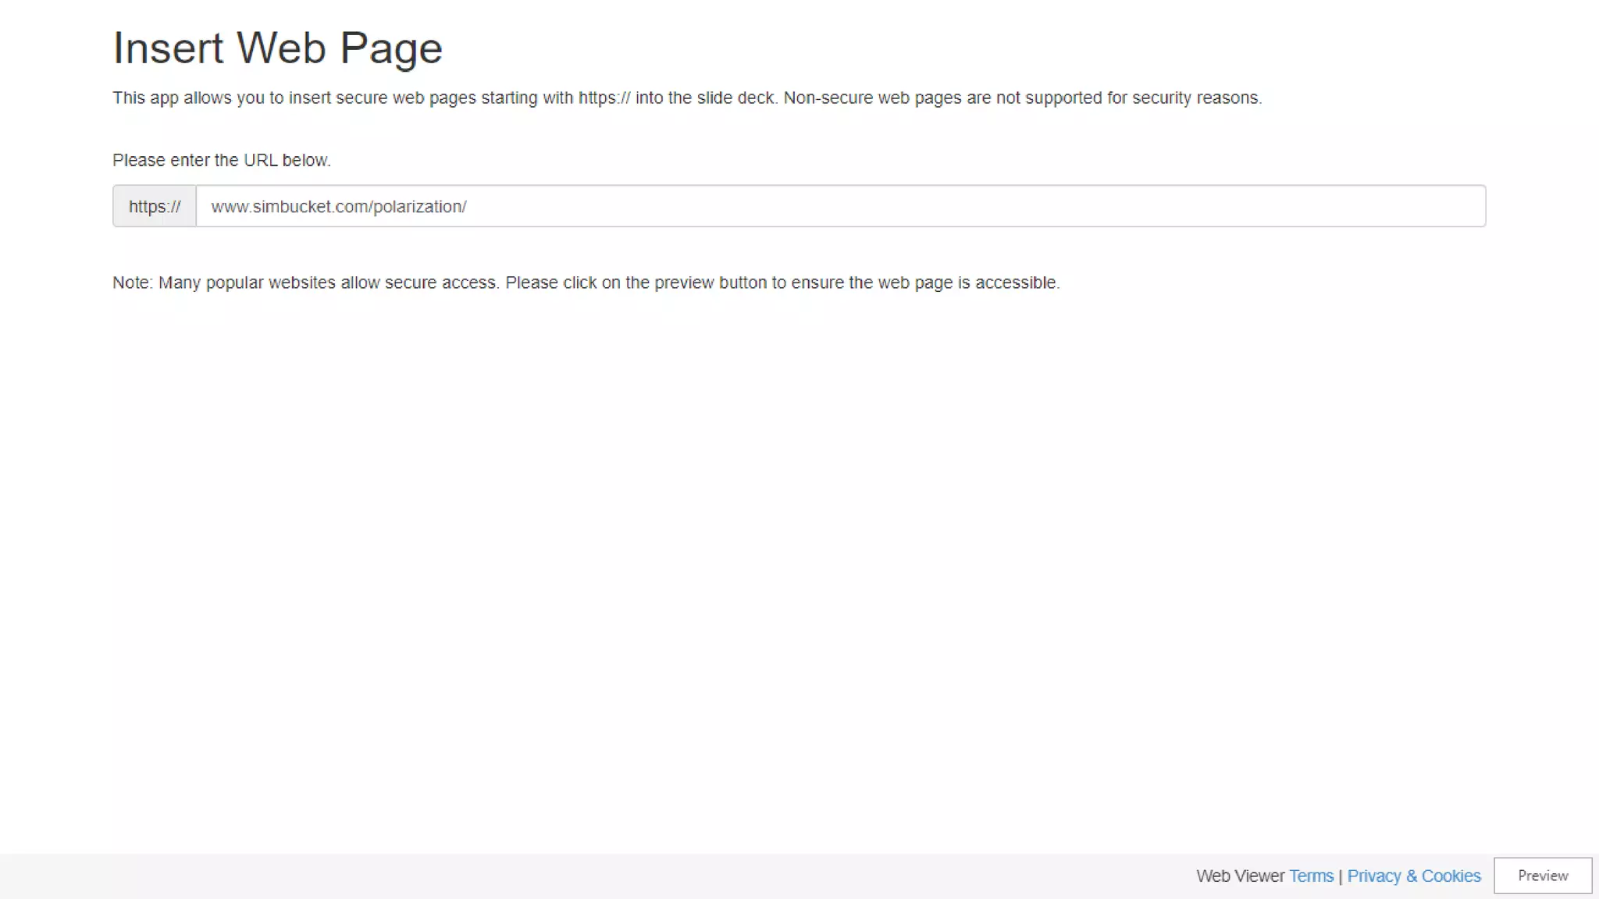Image resolution: width=1599 pixels, height=899 pixels.
Task: Click the https:// prefix box
Action: coord(154,206)
